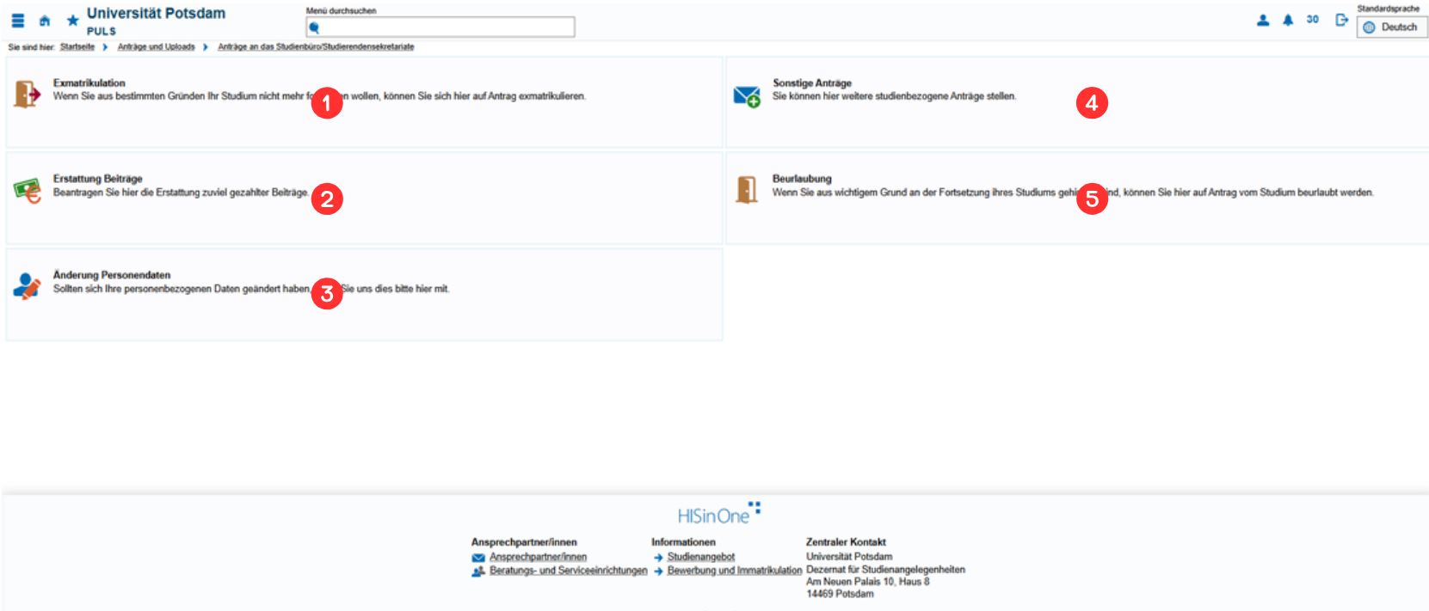Viewport: 1429px width, 611px height.
Task: Open the Studienangebot footer link
Action: point(700,557)
